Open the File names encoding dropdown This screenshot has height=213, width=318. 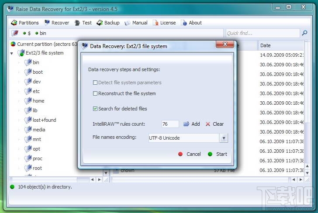[x=224, y=138]
